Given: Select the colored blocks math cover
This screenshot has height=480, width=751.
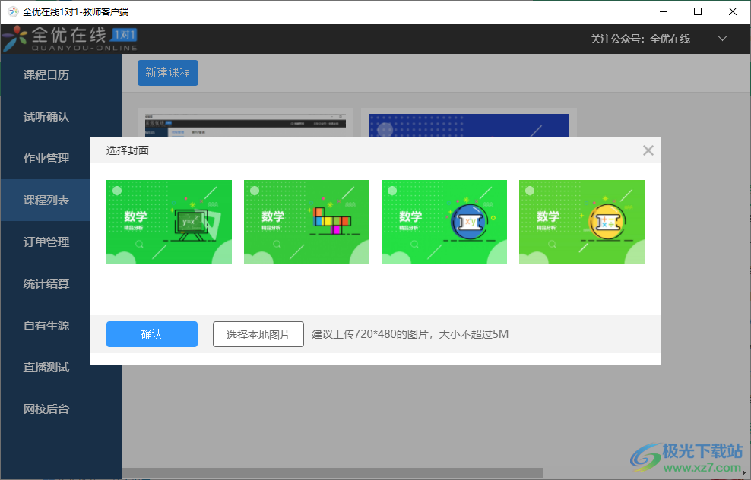Looking at the screenshot, I should click(x=306, y=222).
